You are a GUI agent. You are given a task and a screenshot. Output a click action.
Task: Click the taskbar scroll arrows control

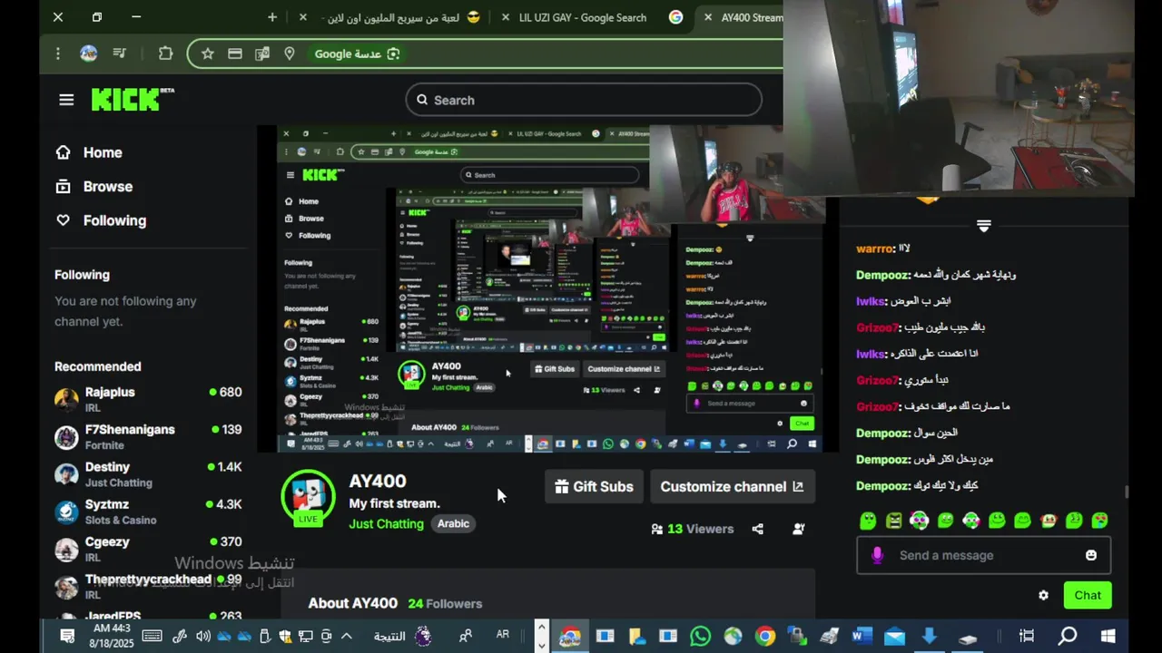pyautogui.click(x=541, y=636)
